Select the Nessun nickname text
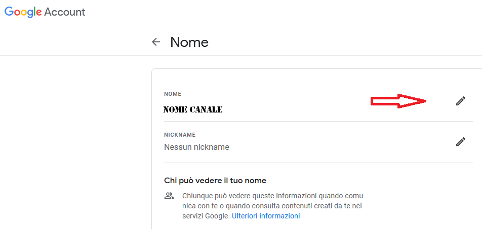Image resolution: width=482 pixels, height=229 pixels. point(197,147)
